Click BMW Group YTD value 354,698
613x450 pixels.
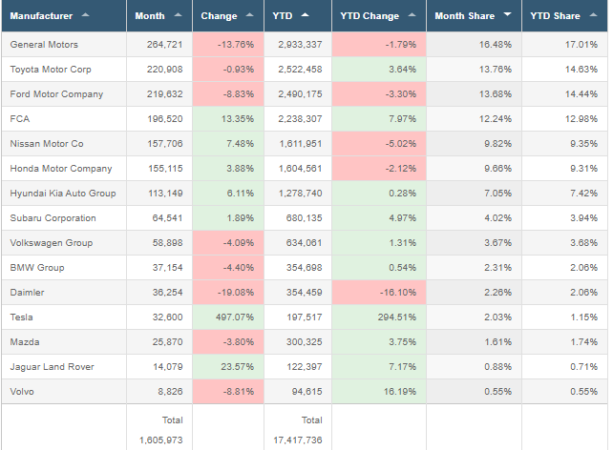(305, 268)
